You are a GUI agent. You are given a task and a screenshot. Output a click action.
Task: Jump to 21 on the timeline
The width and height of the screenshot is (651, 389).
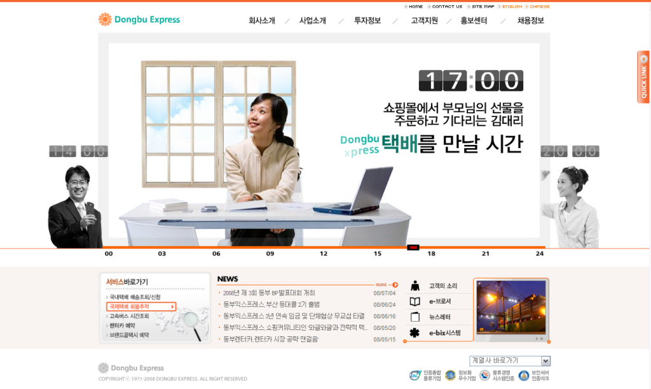pos(485,254)
